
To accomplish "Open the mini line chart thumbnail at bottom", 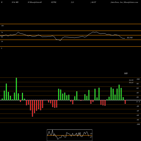I will (x=70, y=135).
